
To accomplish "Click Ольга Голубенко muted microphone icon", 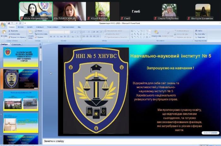I will click(155, 18).
